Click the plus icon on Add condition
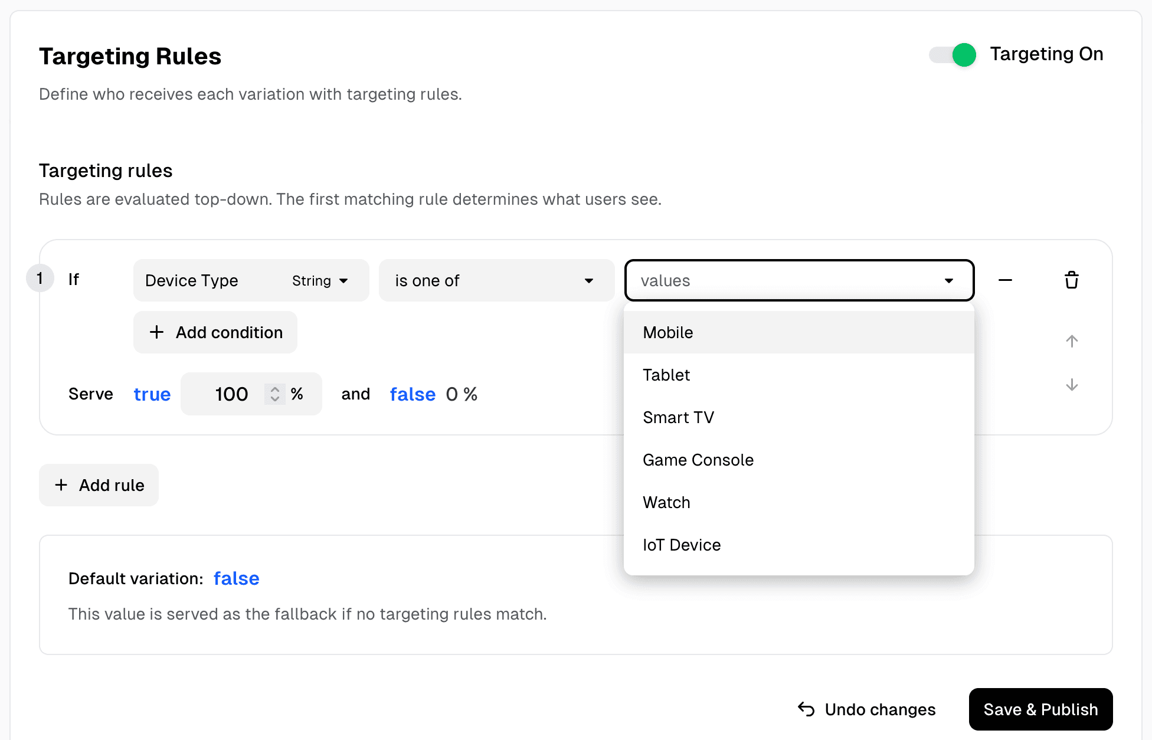Screen dimensions: 1152x740 pos(156,332)
